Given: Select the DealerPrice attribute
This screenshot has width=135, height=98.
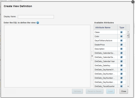Looking at the screenshot, I should point(106,45).
